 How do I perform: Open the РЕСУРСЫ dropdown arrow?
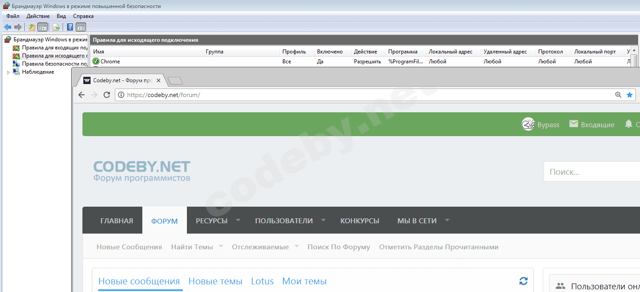coord(238,220)
